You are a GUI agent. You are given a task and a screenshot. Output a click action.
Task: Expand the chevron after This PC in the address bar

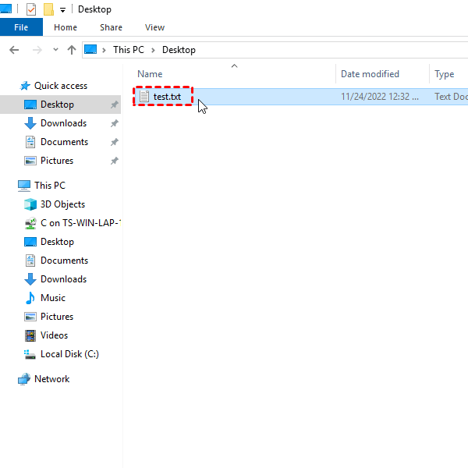coord(154,50)
